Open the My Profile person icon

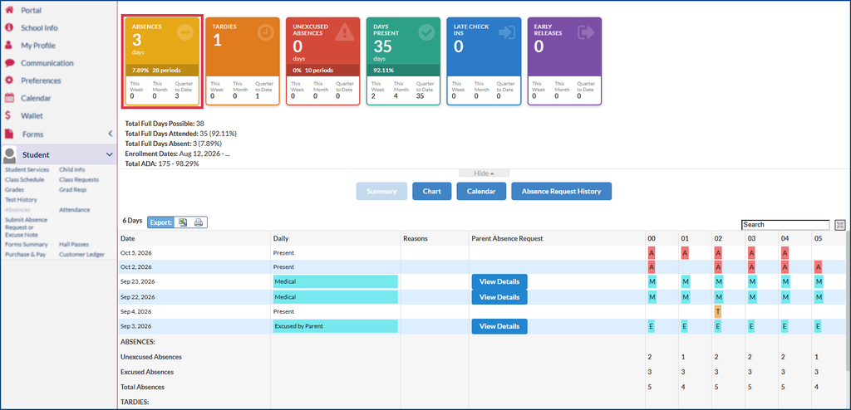click(8, 45)
